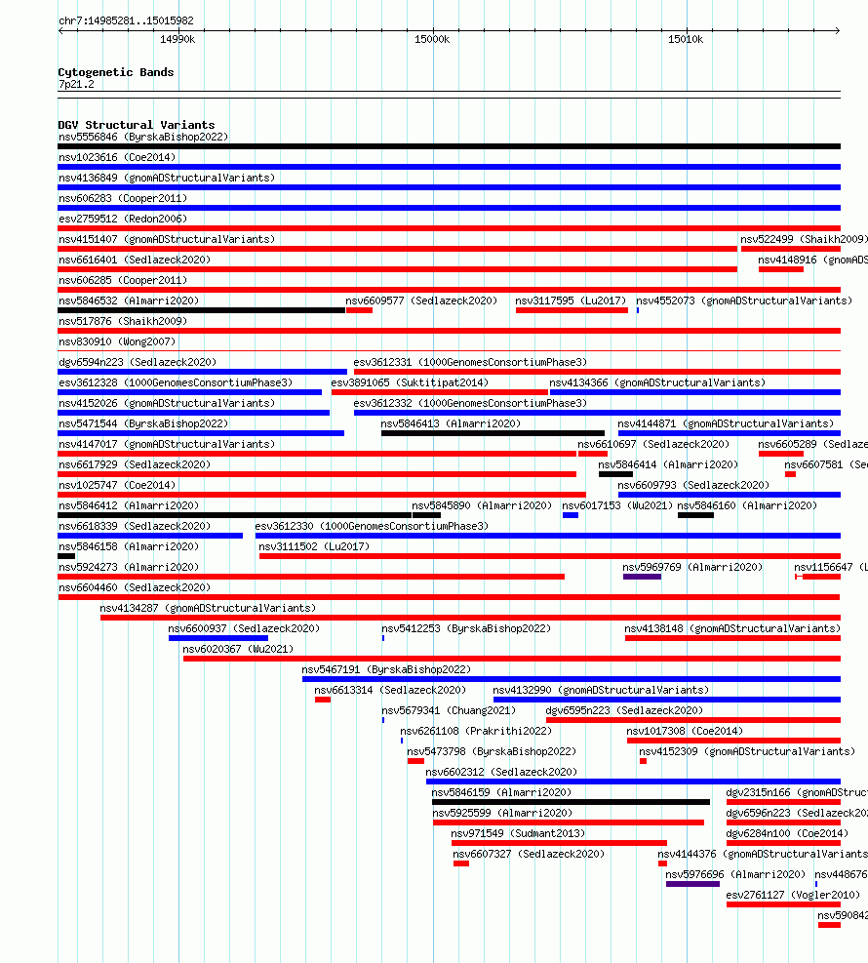Click the nsv6616401 (Sedlazeck2020) label
The height and width of the screenshot is (963, 868).
pyautogui.click(x=135, y=260)
